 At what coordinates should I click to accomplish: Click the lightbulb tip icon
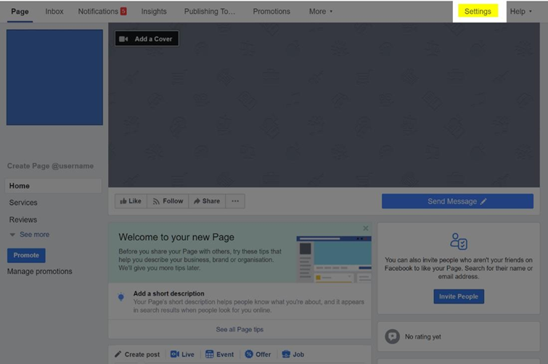(x=121, y=297)
